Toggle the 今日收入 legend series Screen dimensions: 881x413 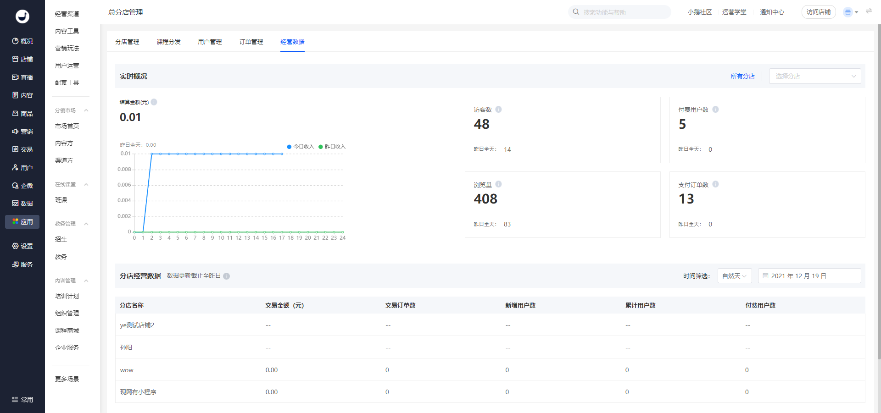(x=300, y=147)
